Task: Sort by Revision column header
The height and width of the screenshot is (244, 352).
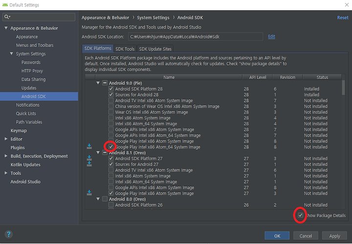Action: [287, 77]
